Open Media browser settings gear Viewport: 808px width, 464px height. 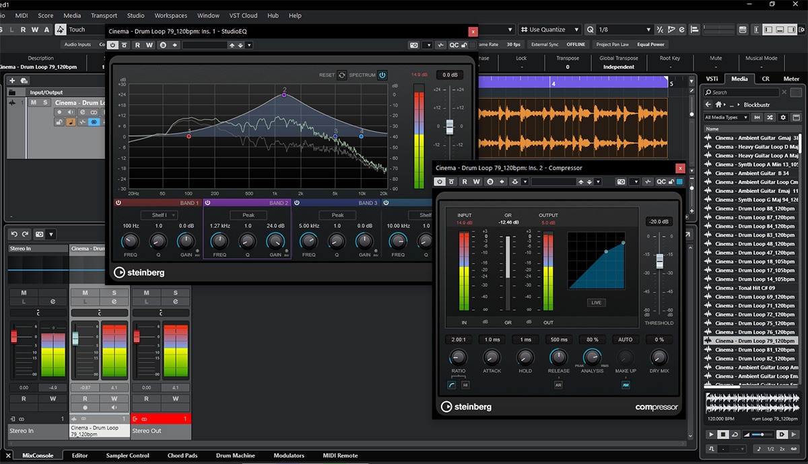[x=782, y=118]
